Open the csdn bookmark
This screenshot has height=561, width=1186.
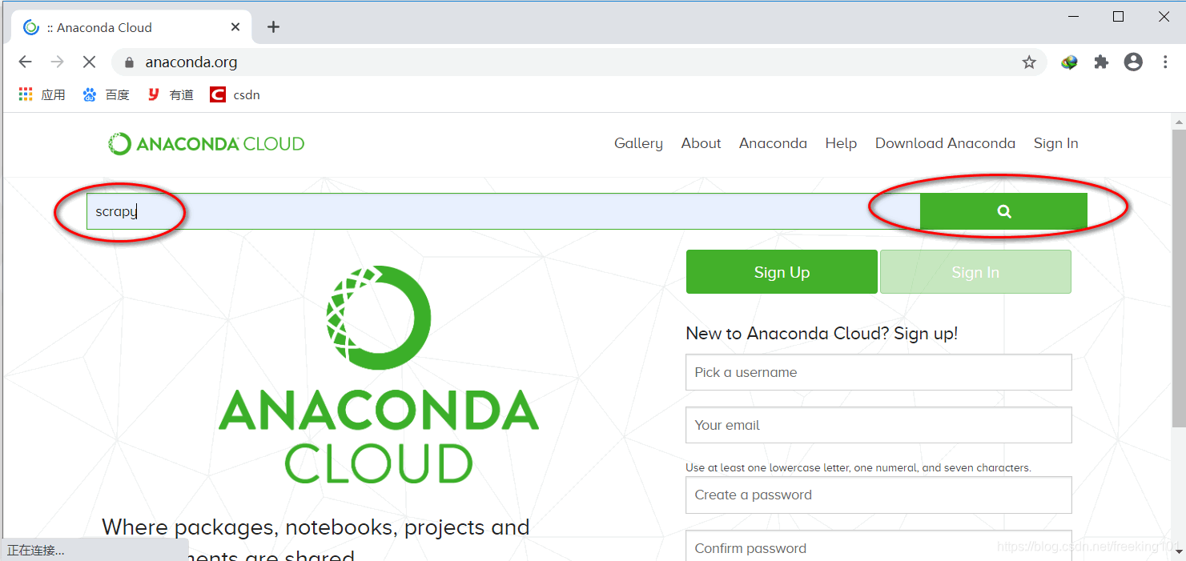click(235, 94)
